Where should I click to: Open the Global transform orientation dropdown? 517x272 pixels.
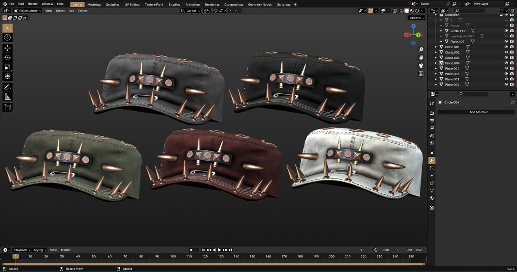tap(190, 11)
